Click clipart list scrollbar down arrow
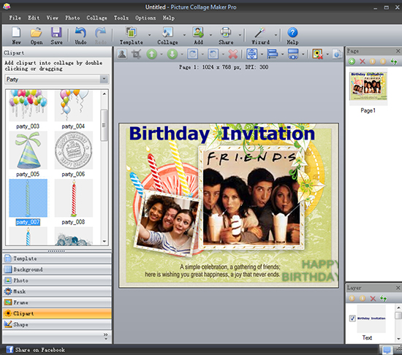Viewport: 402px width, 355px height. 105,241
